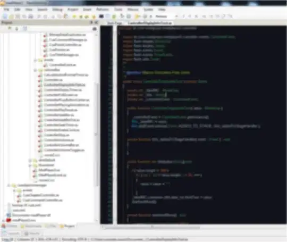Click the yellow Open folder toolbar icon
Image resolution: width=287 pixels, height=242 pixels.
pos(11,16)
